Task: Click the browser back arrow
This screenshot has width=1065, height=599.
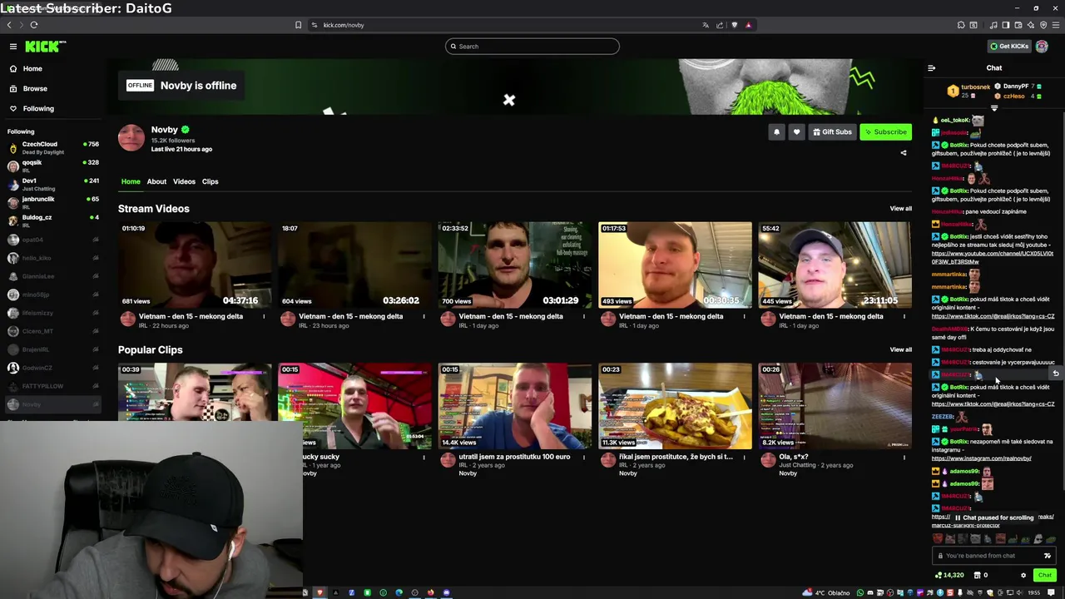Action: [9, 25]
